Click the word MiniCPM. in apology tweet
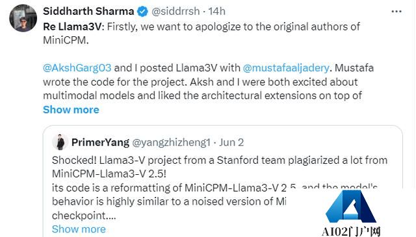416x237 pixels. point(66,40)
